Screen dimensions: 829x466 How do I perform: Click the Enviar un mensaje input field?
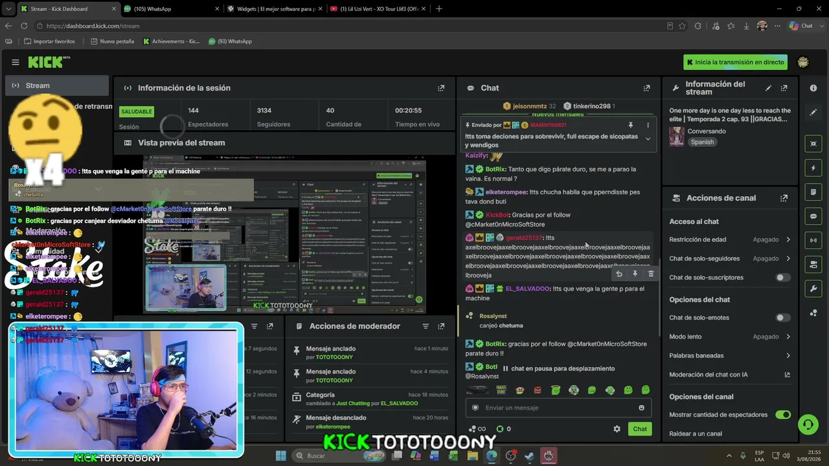point(558,408)
